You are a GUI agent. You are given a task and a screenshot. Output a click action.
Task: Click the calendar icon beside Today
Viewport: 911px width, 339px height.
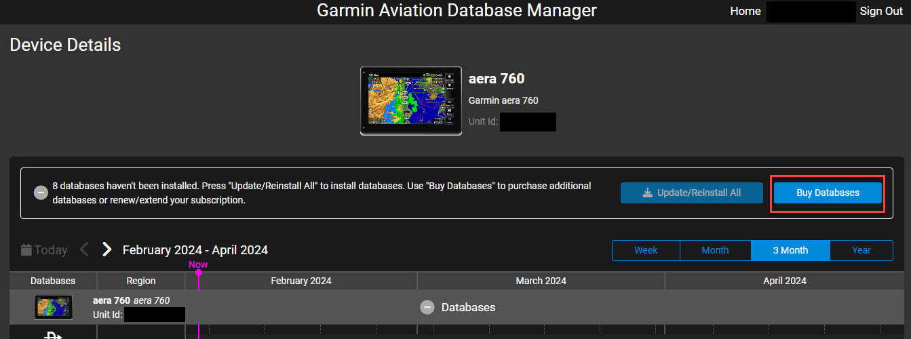pyautogui.click(x=26, y=250)
